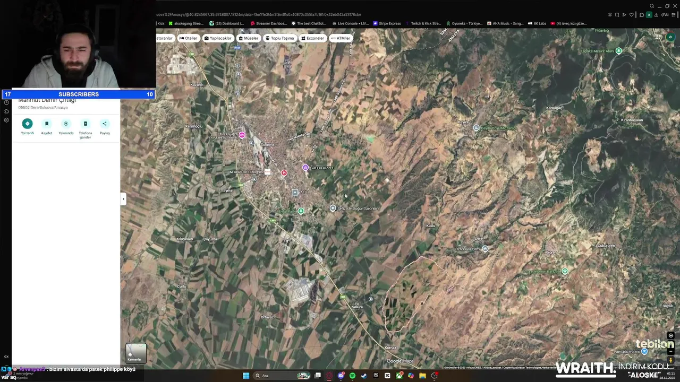
Task: Open the 6K Labs bookmark
Action: [x=537, y=23]
